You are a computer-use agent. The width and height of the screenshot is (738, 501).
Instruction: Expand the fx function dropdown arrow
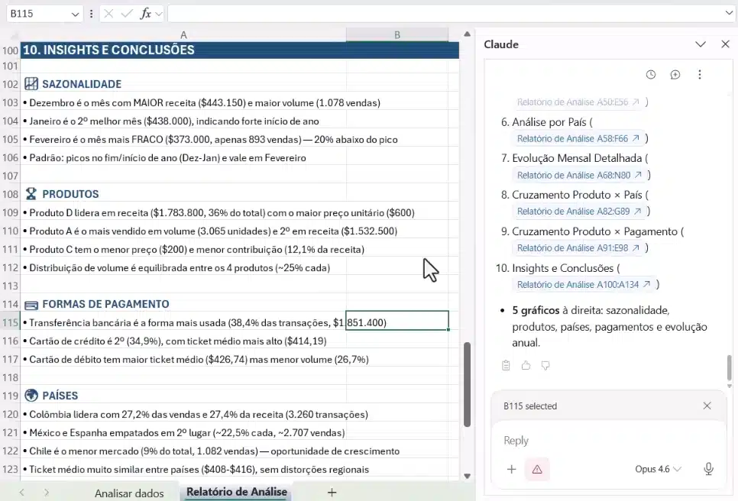[159, 14]
